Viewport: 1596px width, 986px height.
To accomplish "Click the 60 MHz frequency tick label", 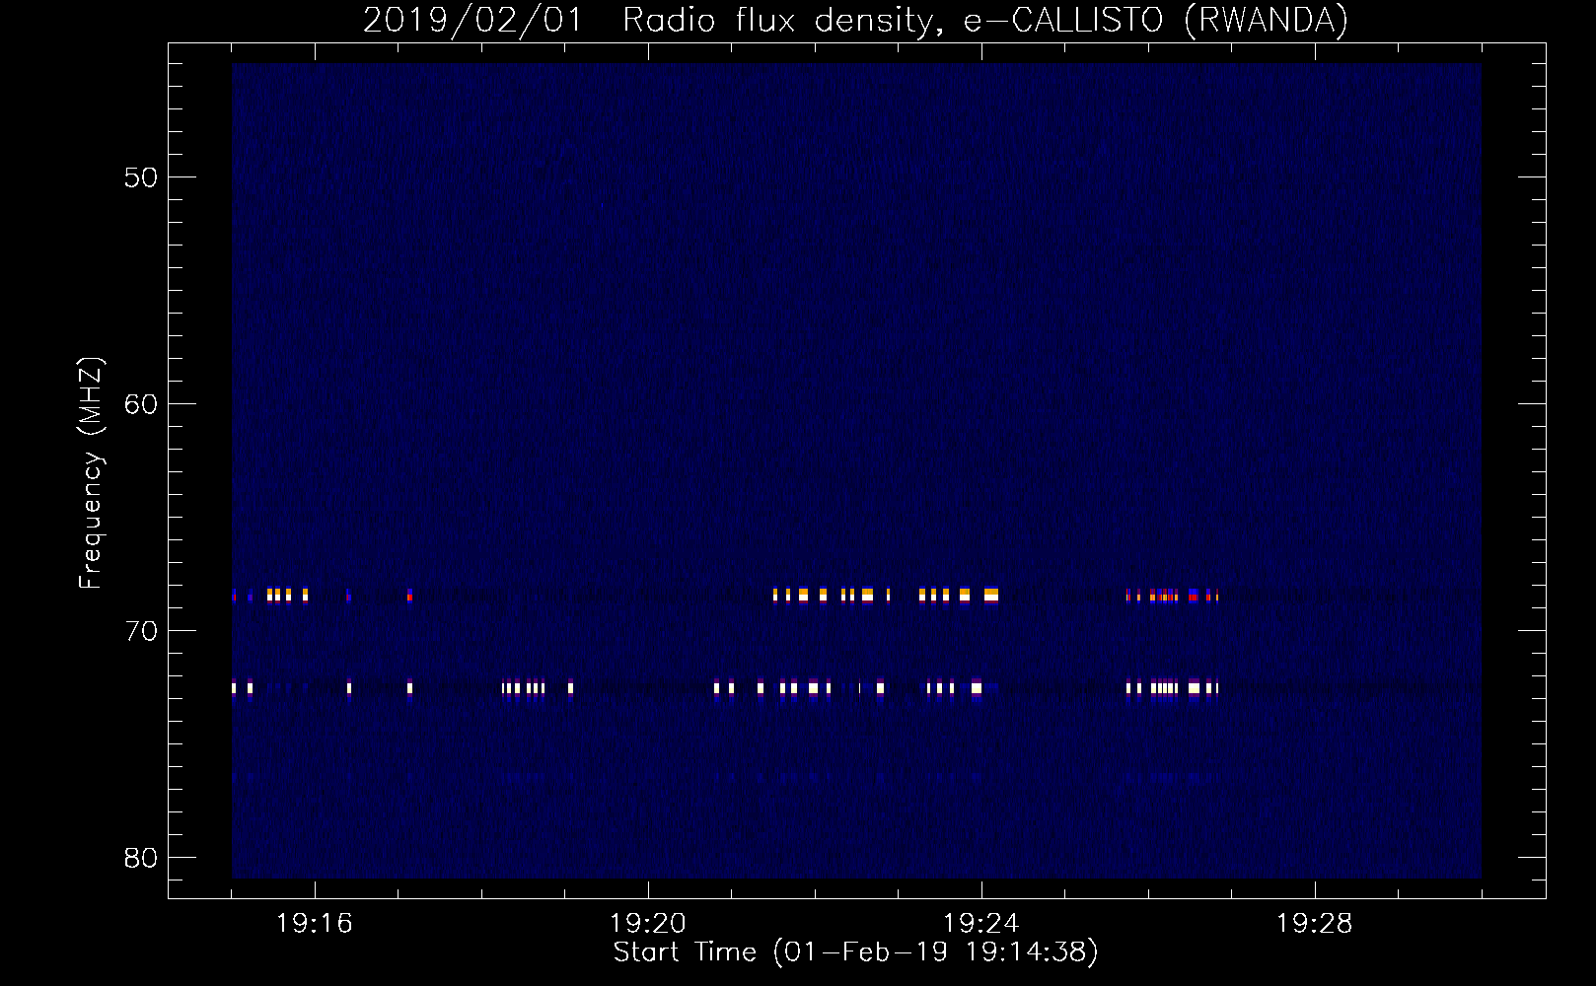I will pyautogui.click(x=141, y=404).
